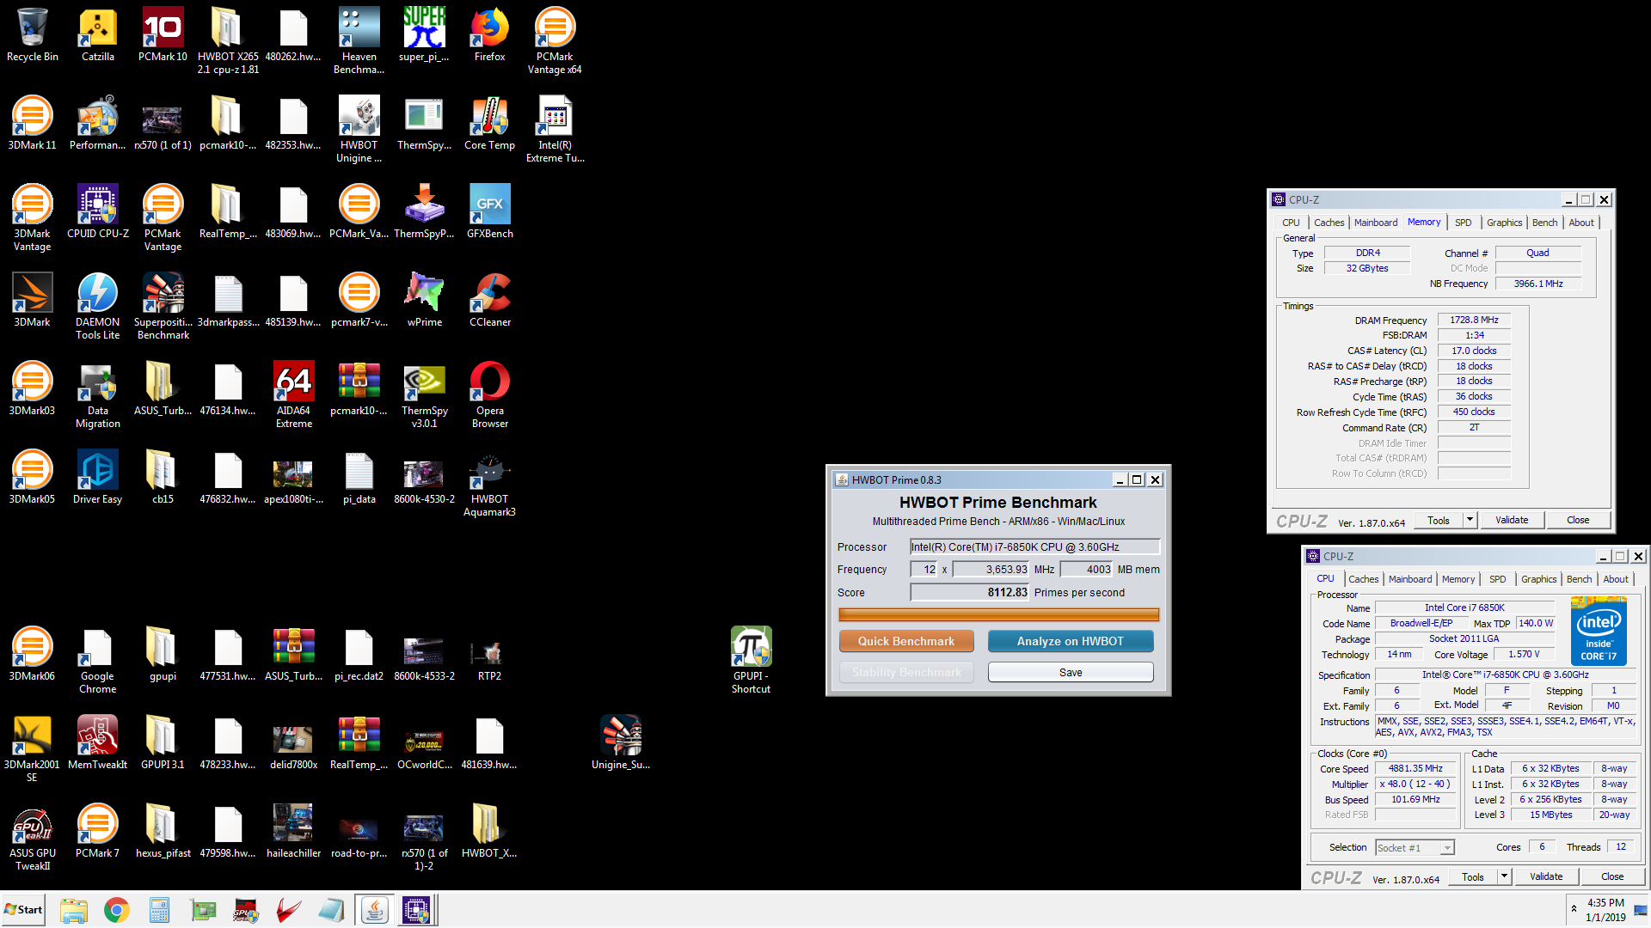Click Validate in lower CPU-Z window
Image resolution: width=1651 pixels, height=928 pixels.
(1545, 876)
